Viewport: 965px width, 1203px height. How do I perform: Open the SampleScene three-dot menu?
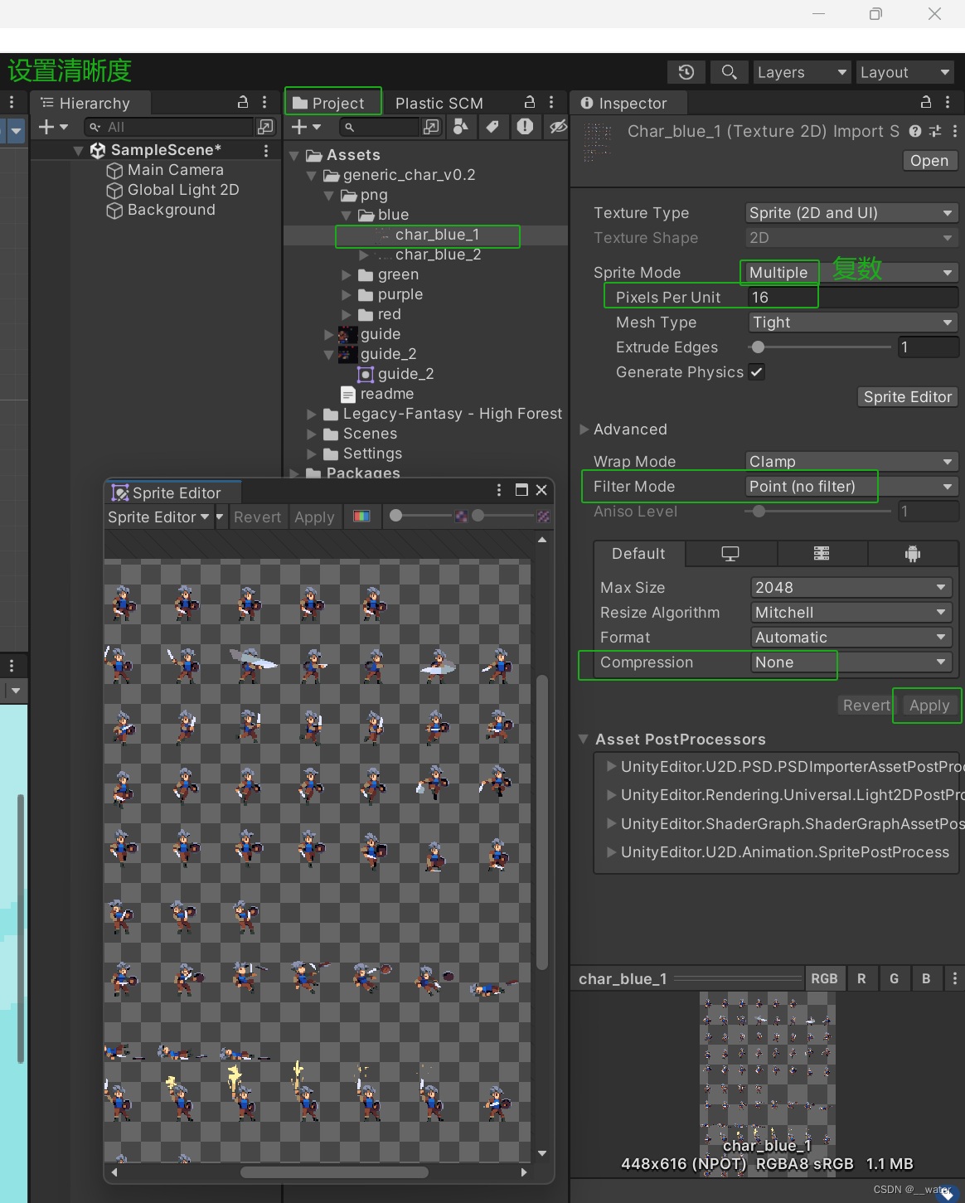[266, 150]
